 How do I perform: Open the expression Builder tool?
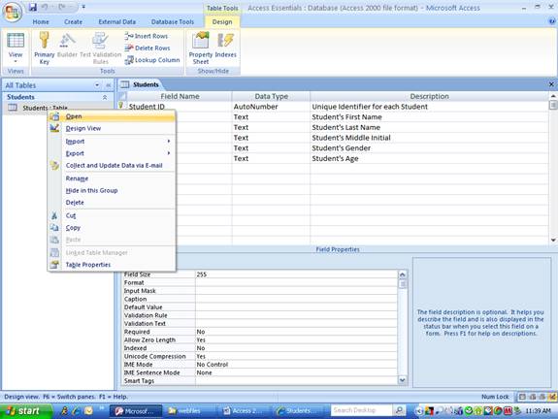click(x=67, y=45)
